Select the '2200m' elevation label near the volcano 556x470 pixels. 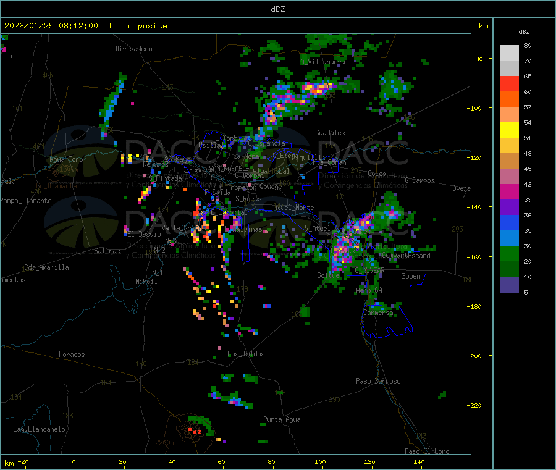tap(164, 443)
